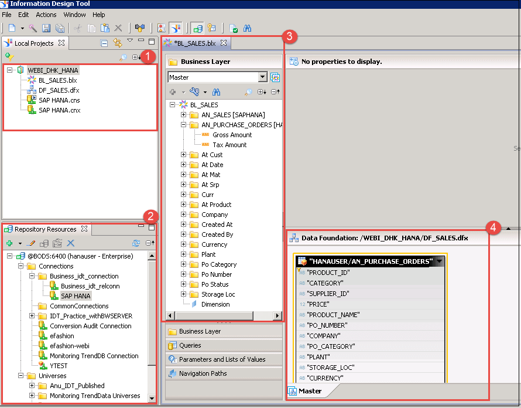Expand the AN_SALES [SAPHANA] folder
This screenshot has height=408, width=521.
pos(184,115)
